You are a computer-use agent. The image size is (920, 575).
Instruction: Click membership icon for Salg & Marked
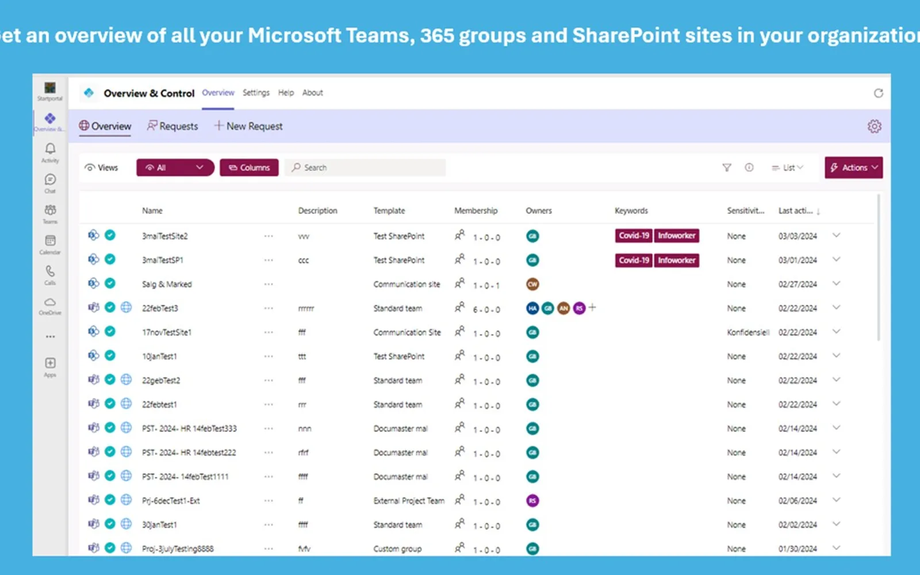coord(459,283)
